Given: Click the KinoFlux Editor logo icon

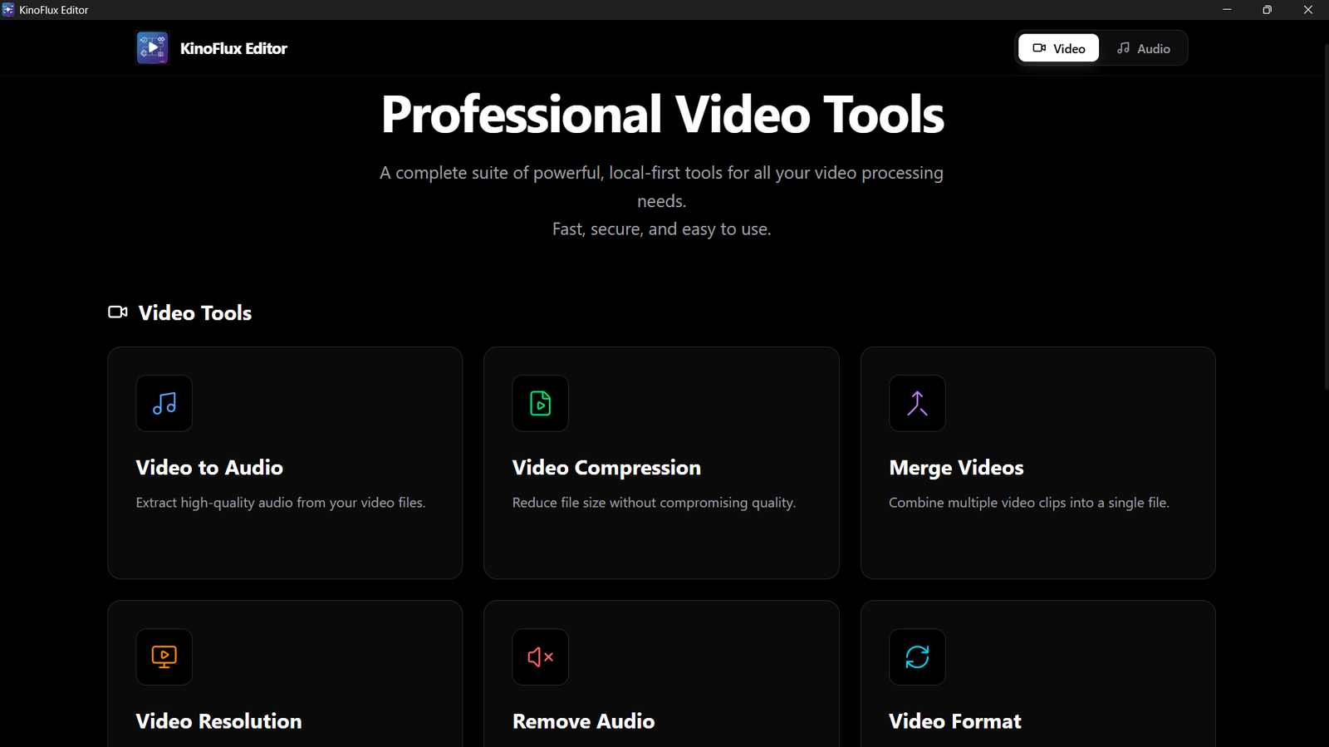Looking at the screenshot, I should pyautogui.click(x=153, y=48).
